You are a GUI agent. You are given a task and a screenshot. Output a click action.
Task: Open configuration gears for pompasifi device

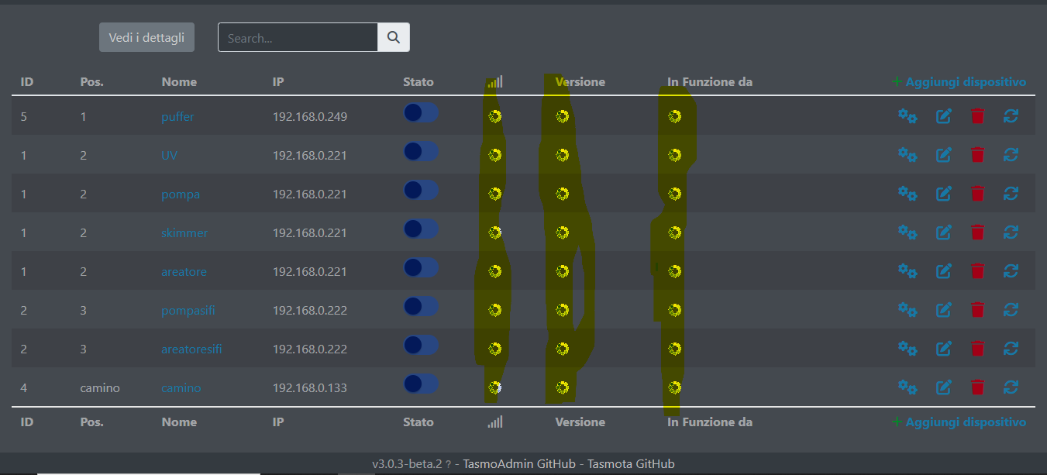(x=908, y=310)
